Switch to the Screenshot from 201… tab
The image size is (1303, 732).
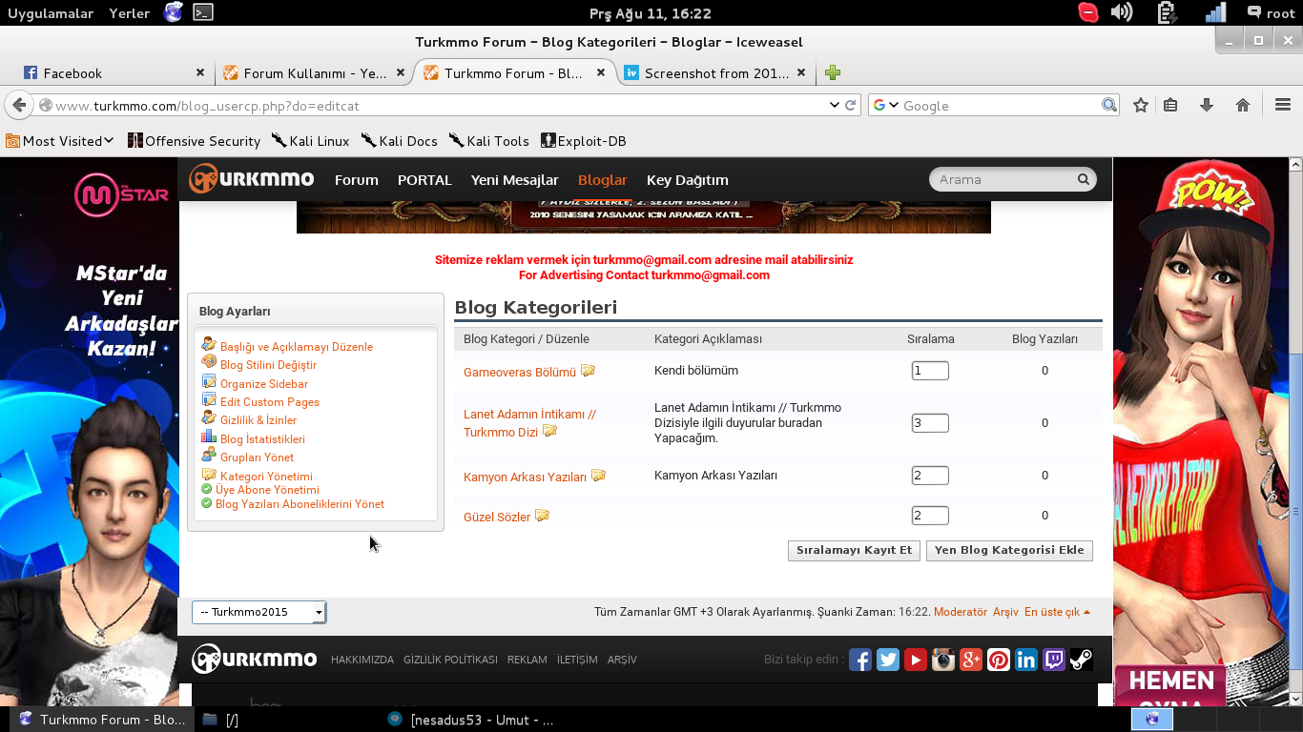[x=715, y=73]
